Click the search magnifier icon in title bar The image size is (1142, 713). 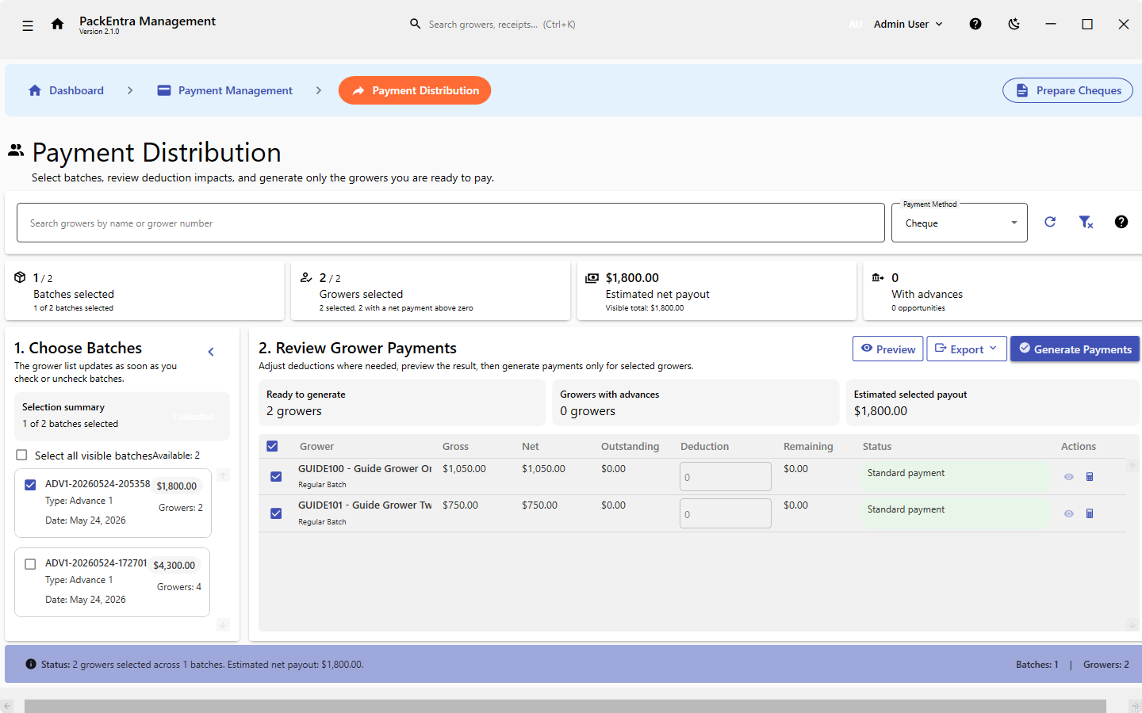coord(415,24)
